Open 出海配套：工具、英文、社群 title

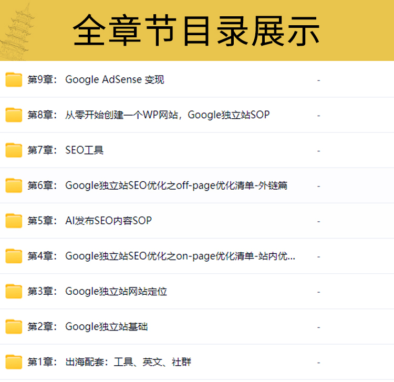112,362
